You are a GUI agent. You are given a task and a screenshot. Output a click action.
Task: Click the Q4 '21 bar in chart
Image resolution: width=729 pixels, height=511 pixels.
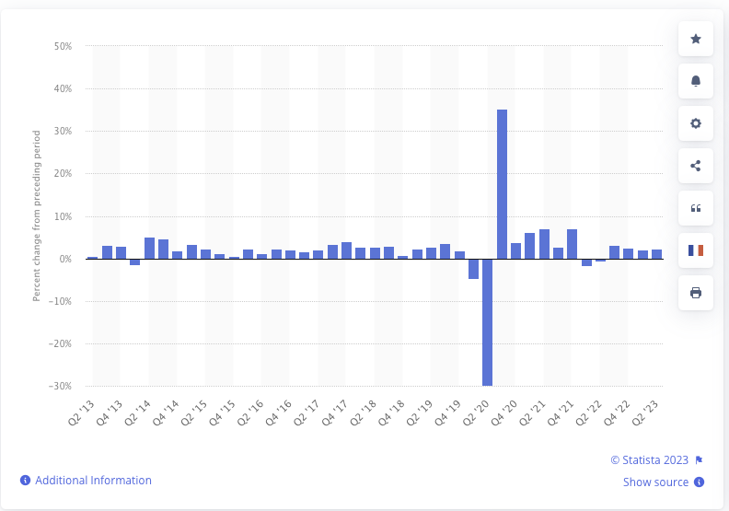[x=572, y=244]
